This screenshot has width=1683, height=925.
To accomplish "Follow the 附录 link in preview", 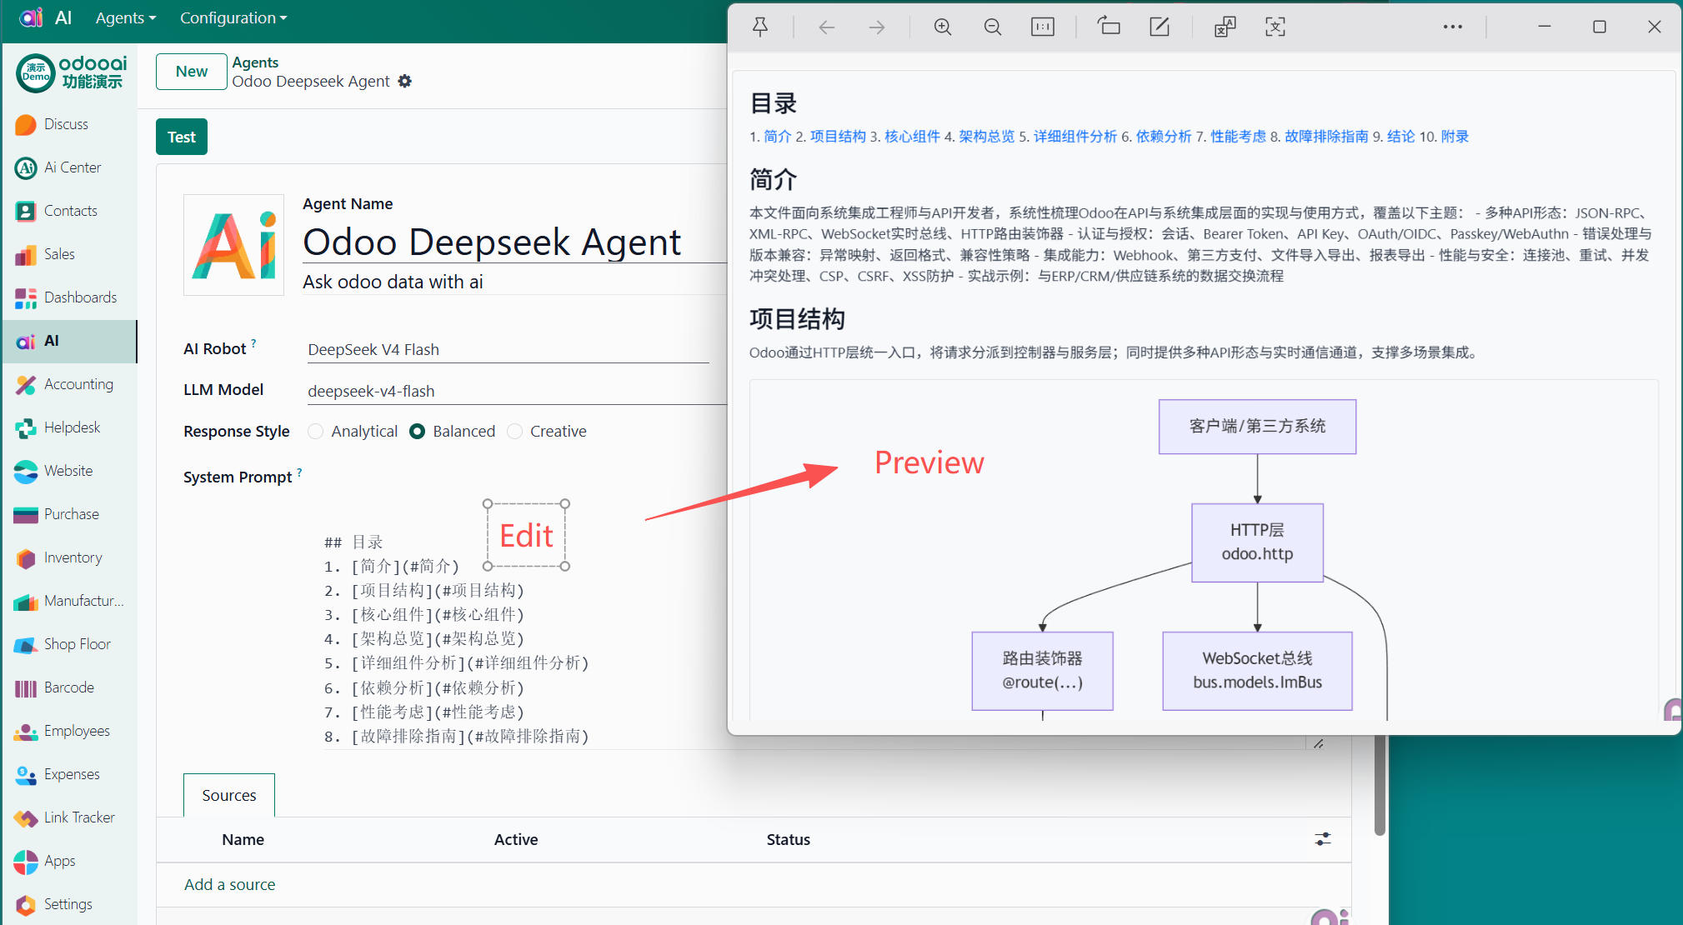I will point(1455,136).
